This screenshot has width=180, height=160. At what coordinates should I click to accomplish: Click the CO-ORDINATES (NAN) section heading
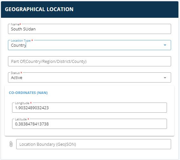(28, 93)
